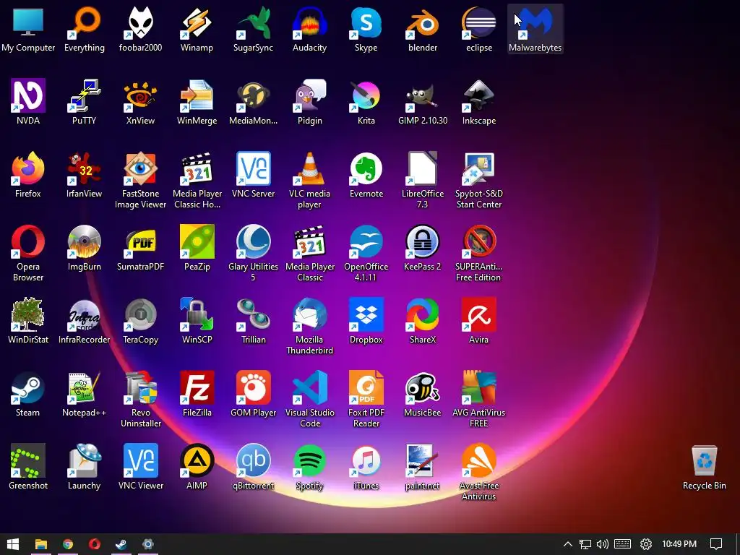Open File Explorer from the taskbar
Viewport: 740px width, 555px height.
[41, 544]
